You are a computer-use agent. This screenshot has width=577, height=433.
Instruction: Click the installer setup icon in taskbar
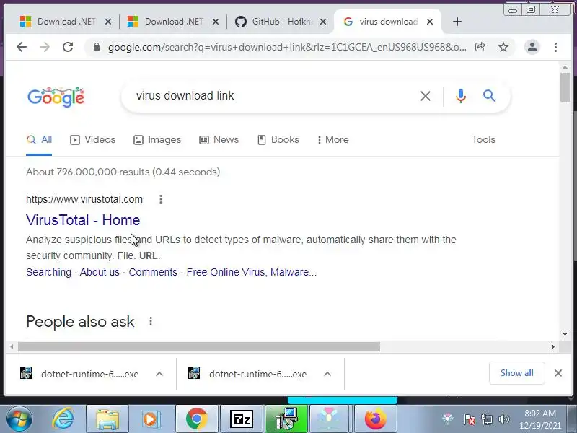pos(286,419)
